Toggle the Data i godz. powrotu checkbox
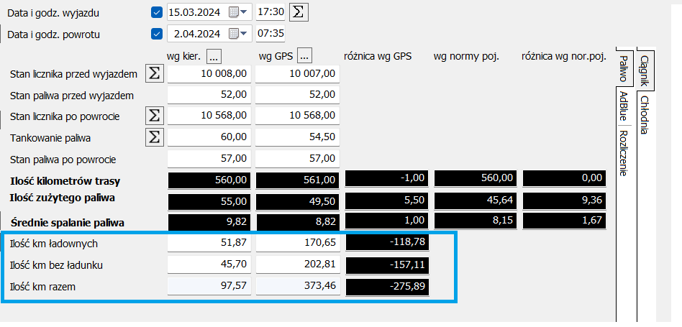 click(157, 34)
